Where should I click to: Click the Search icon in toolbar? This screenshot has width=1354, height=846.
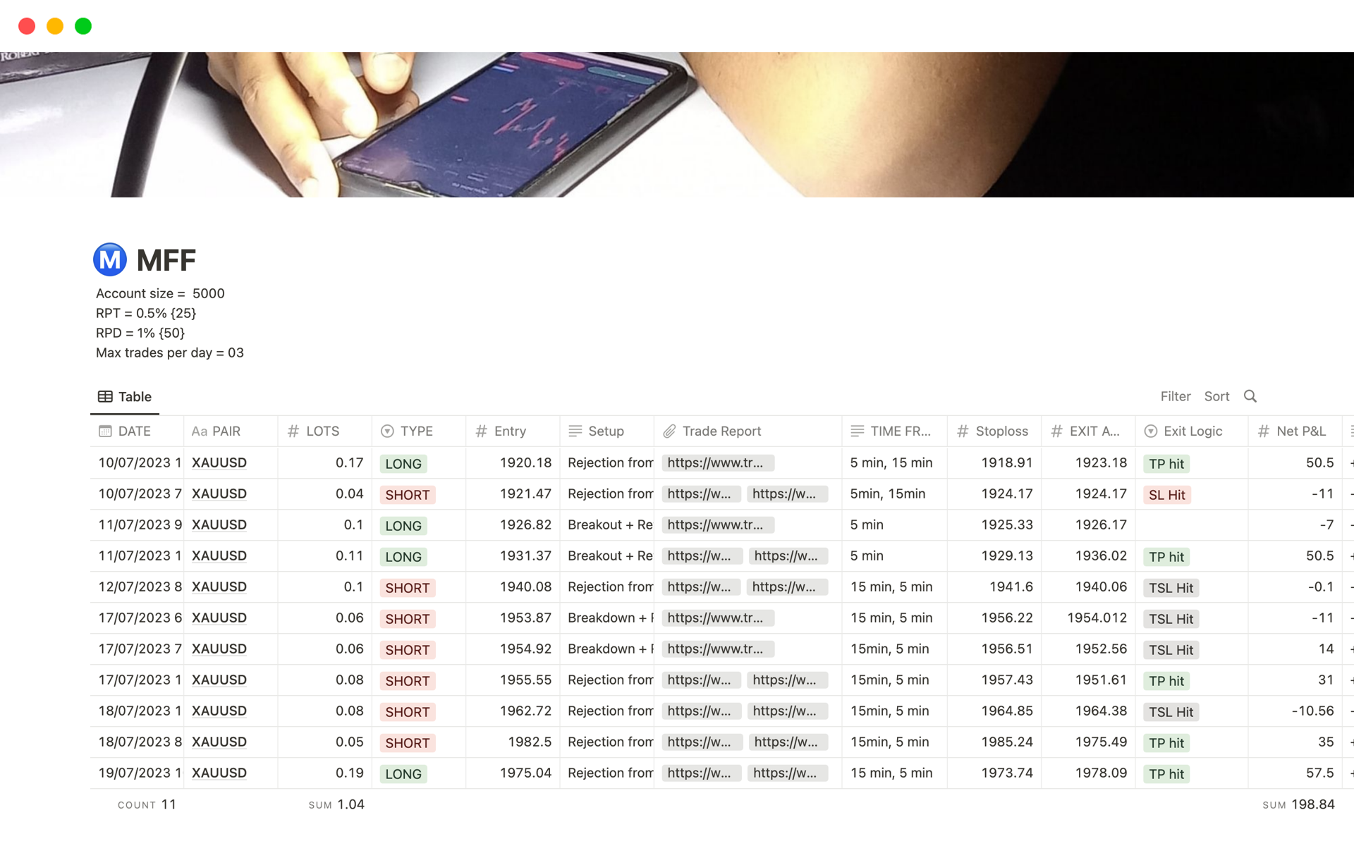1250,397
